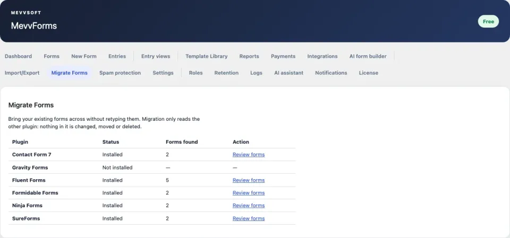
Task: Review forms for Fluent Forms
Action: click(x=249, y=180)
